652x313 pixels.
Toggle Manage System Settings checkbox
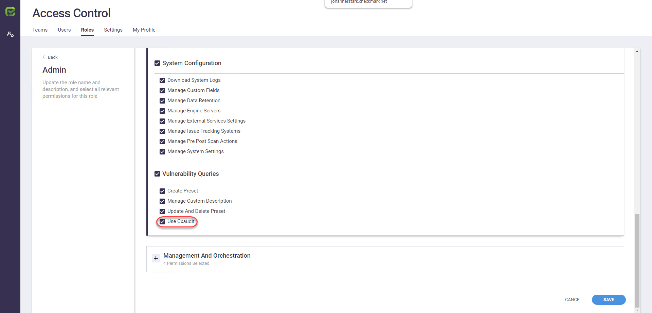click(x=162, y=152)
